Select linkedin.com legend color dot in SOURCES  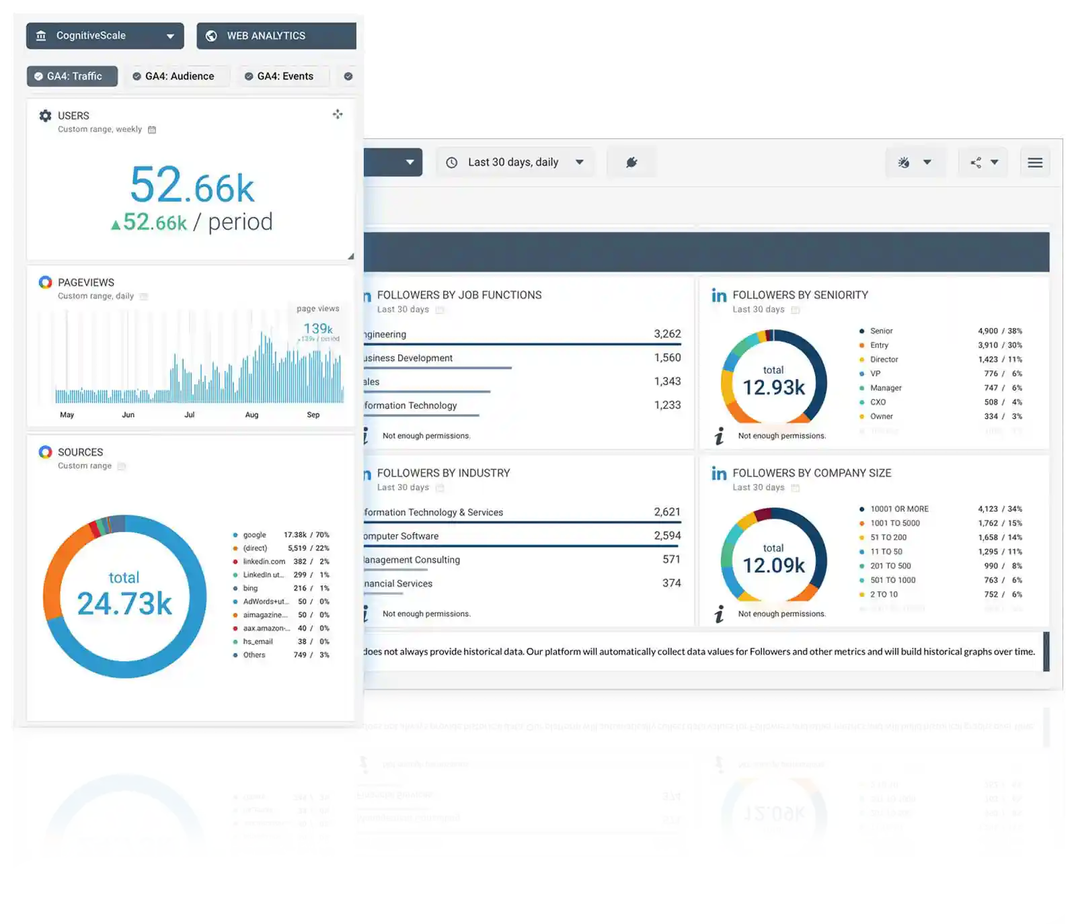click(x=235, y=562)
